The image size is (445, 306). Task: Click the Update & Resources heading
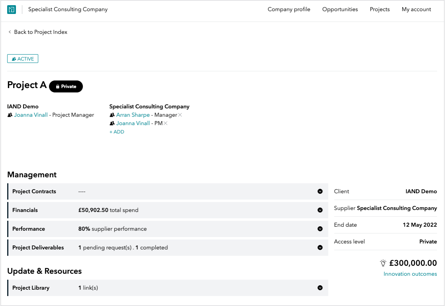click(x=45, y=271)
